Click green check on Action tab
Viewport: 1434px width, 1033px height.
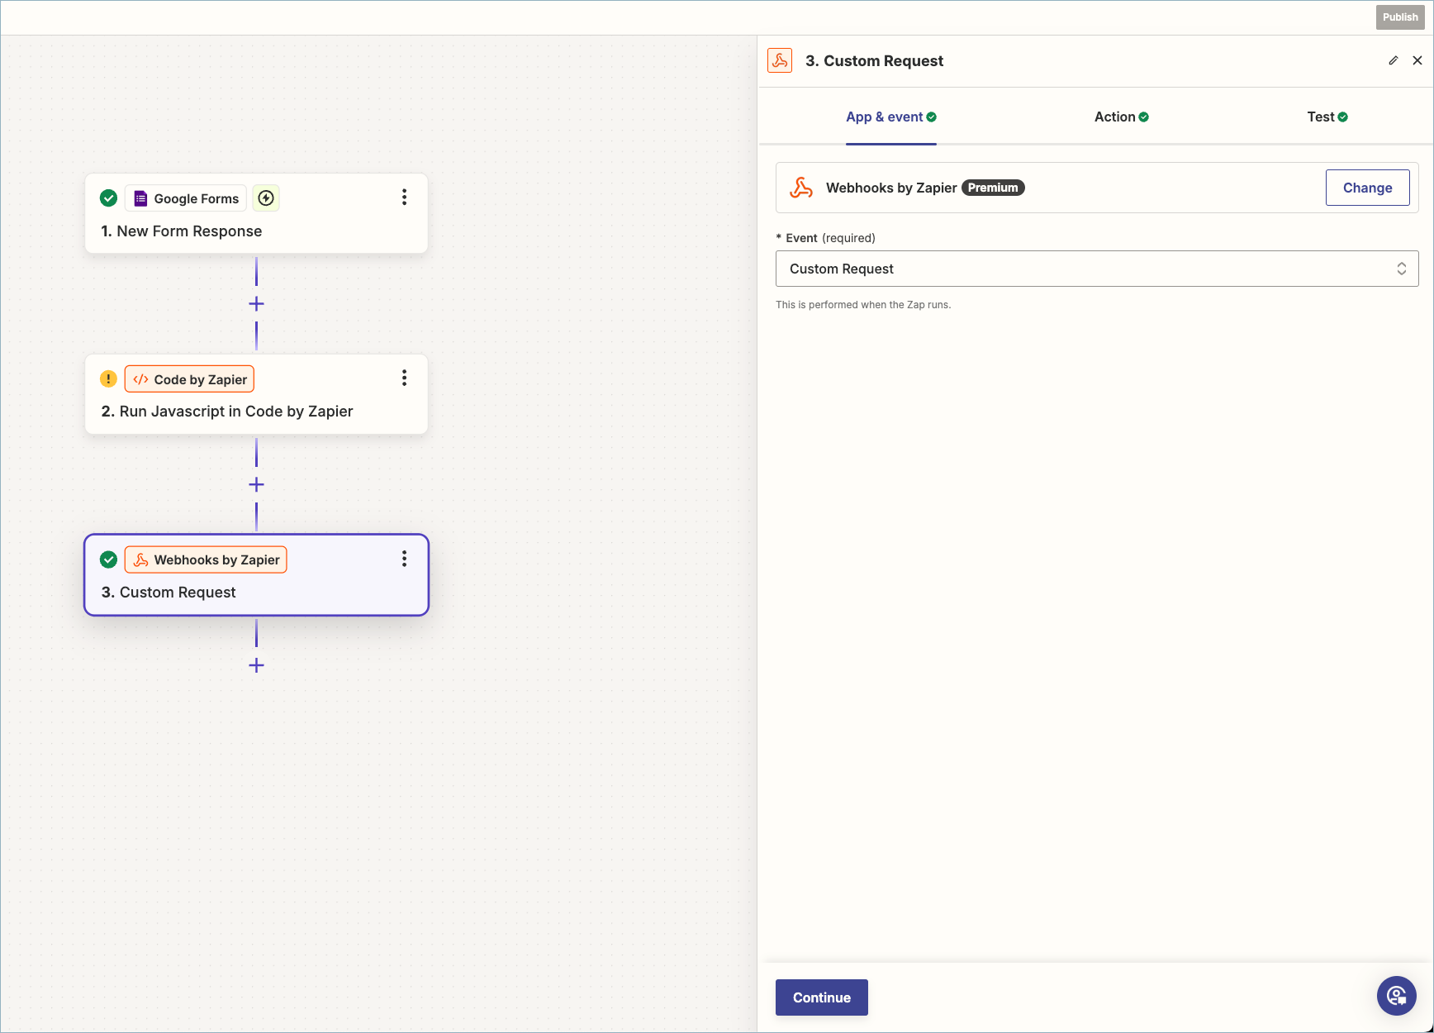pyautogui.click(x=1144, y=117)
